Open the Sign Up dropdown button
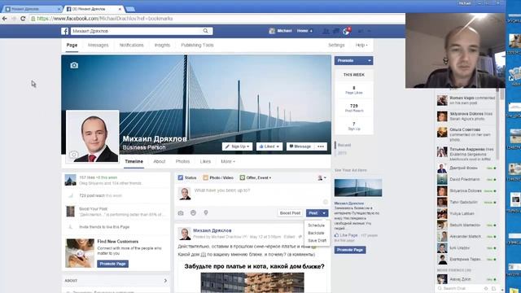521x293 pixels. (x=237, y=146)
